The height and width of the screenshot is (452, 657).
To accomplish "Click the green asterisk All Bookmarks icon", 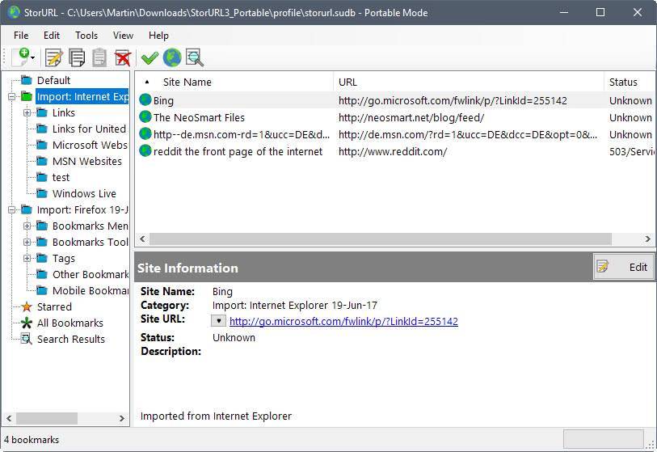I will 27,323.
